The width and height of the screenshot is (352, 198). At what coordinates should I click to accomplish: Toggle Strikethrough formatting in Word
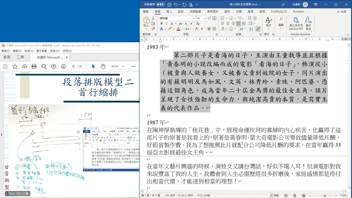point(180,24)
